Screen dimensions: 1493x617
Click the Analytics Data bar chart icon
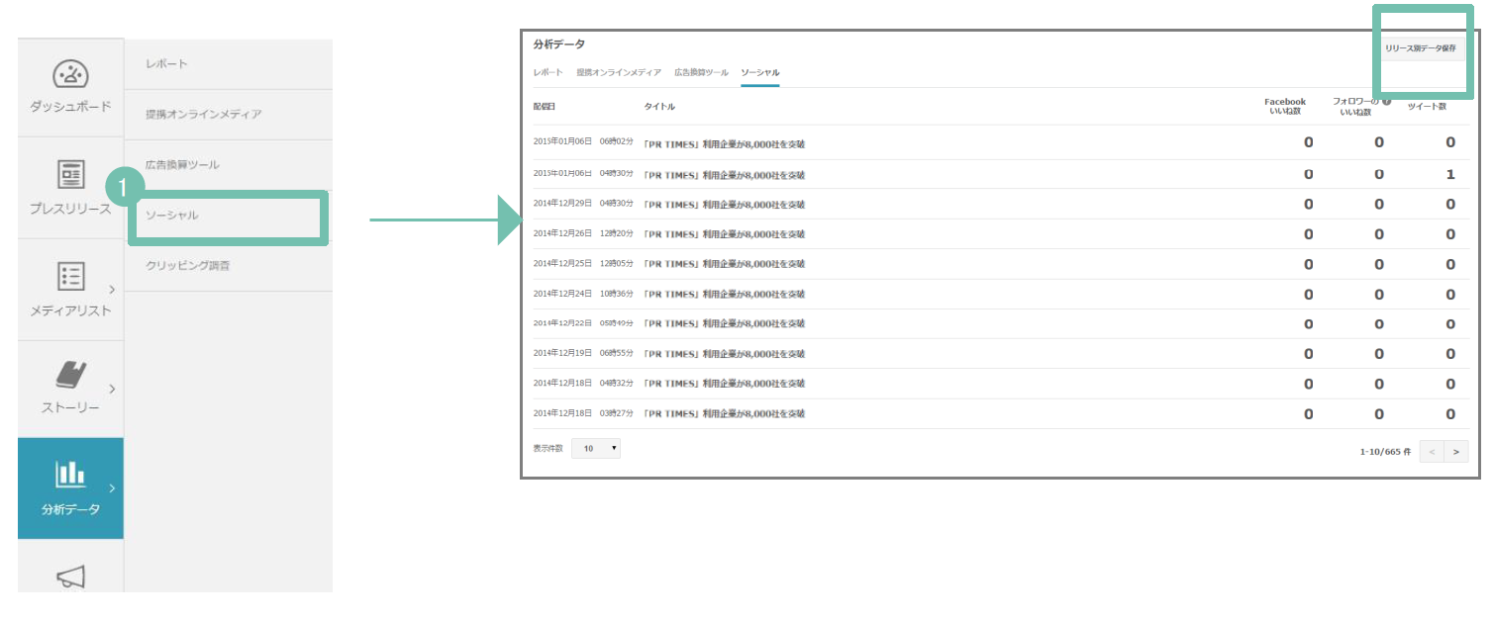70,475
